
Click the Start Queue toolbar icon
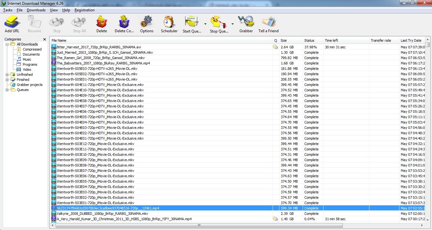coord(192,22)
